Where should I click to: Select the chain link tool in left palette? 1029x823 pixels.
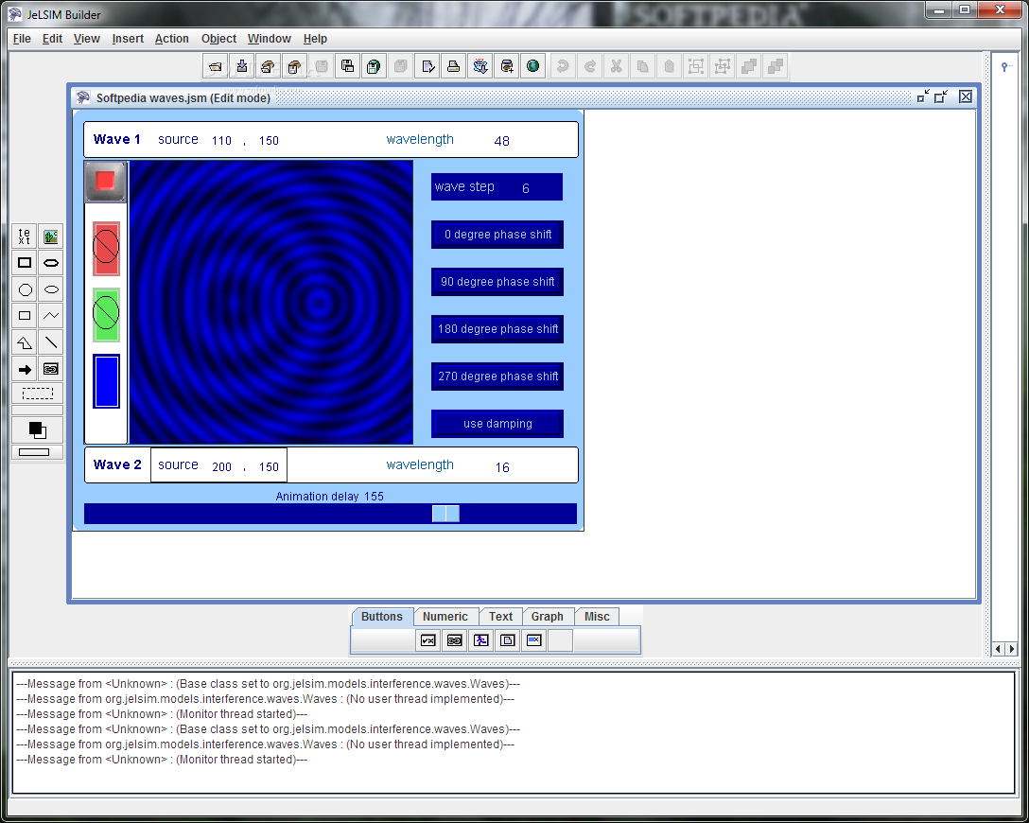click(50, 370)
